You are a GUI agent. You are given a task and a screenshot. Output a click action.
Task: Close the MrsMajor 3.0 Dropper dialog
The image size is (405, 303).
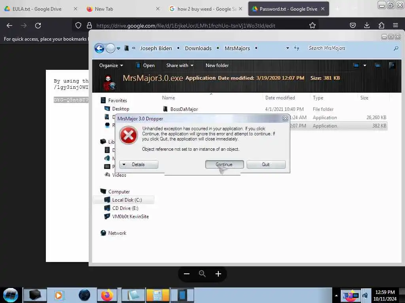point(285,118)
